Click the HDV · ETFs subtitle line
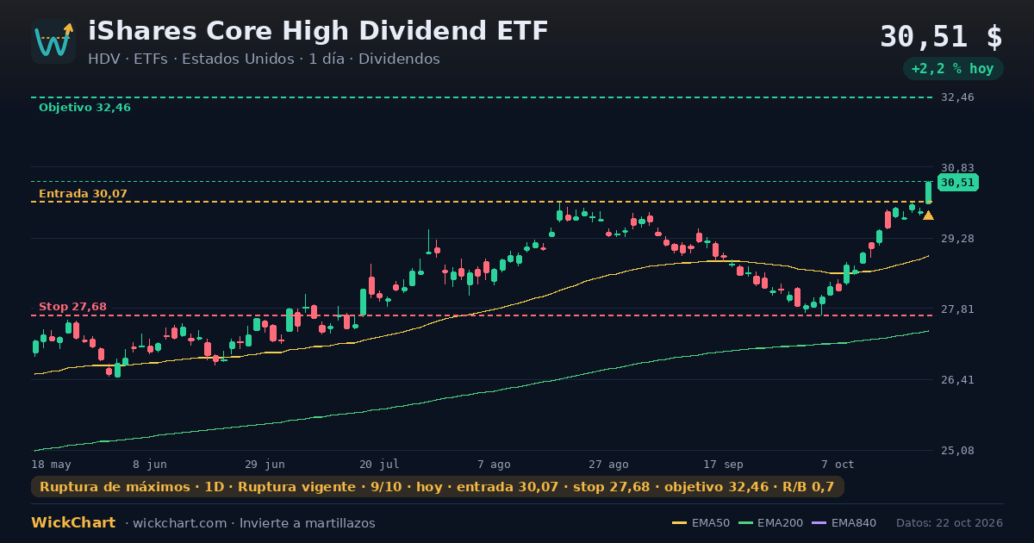Screen dimensions: 1034x543 [264, 59]
